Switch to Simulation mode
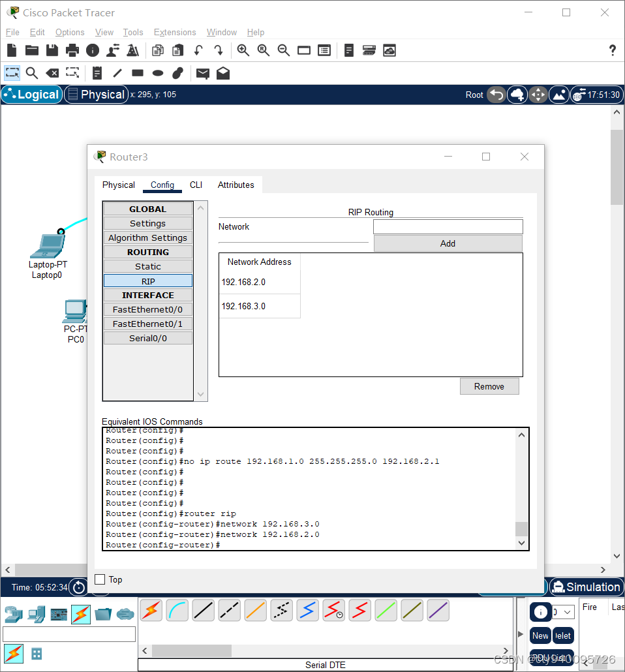 coord(587,587)
